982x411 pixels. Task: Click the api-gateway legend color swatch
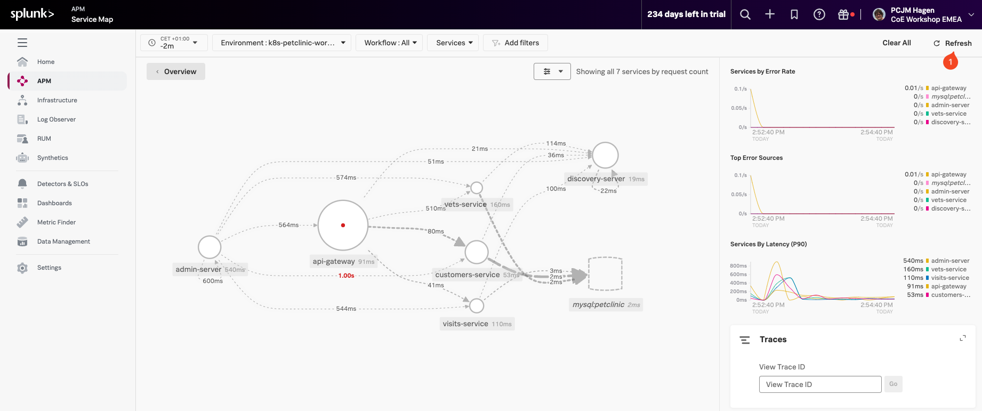(927, 88)
